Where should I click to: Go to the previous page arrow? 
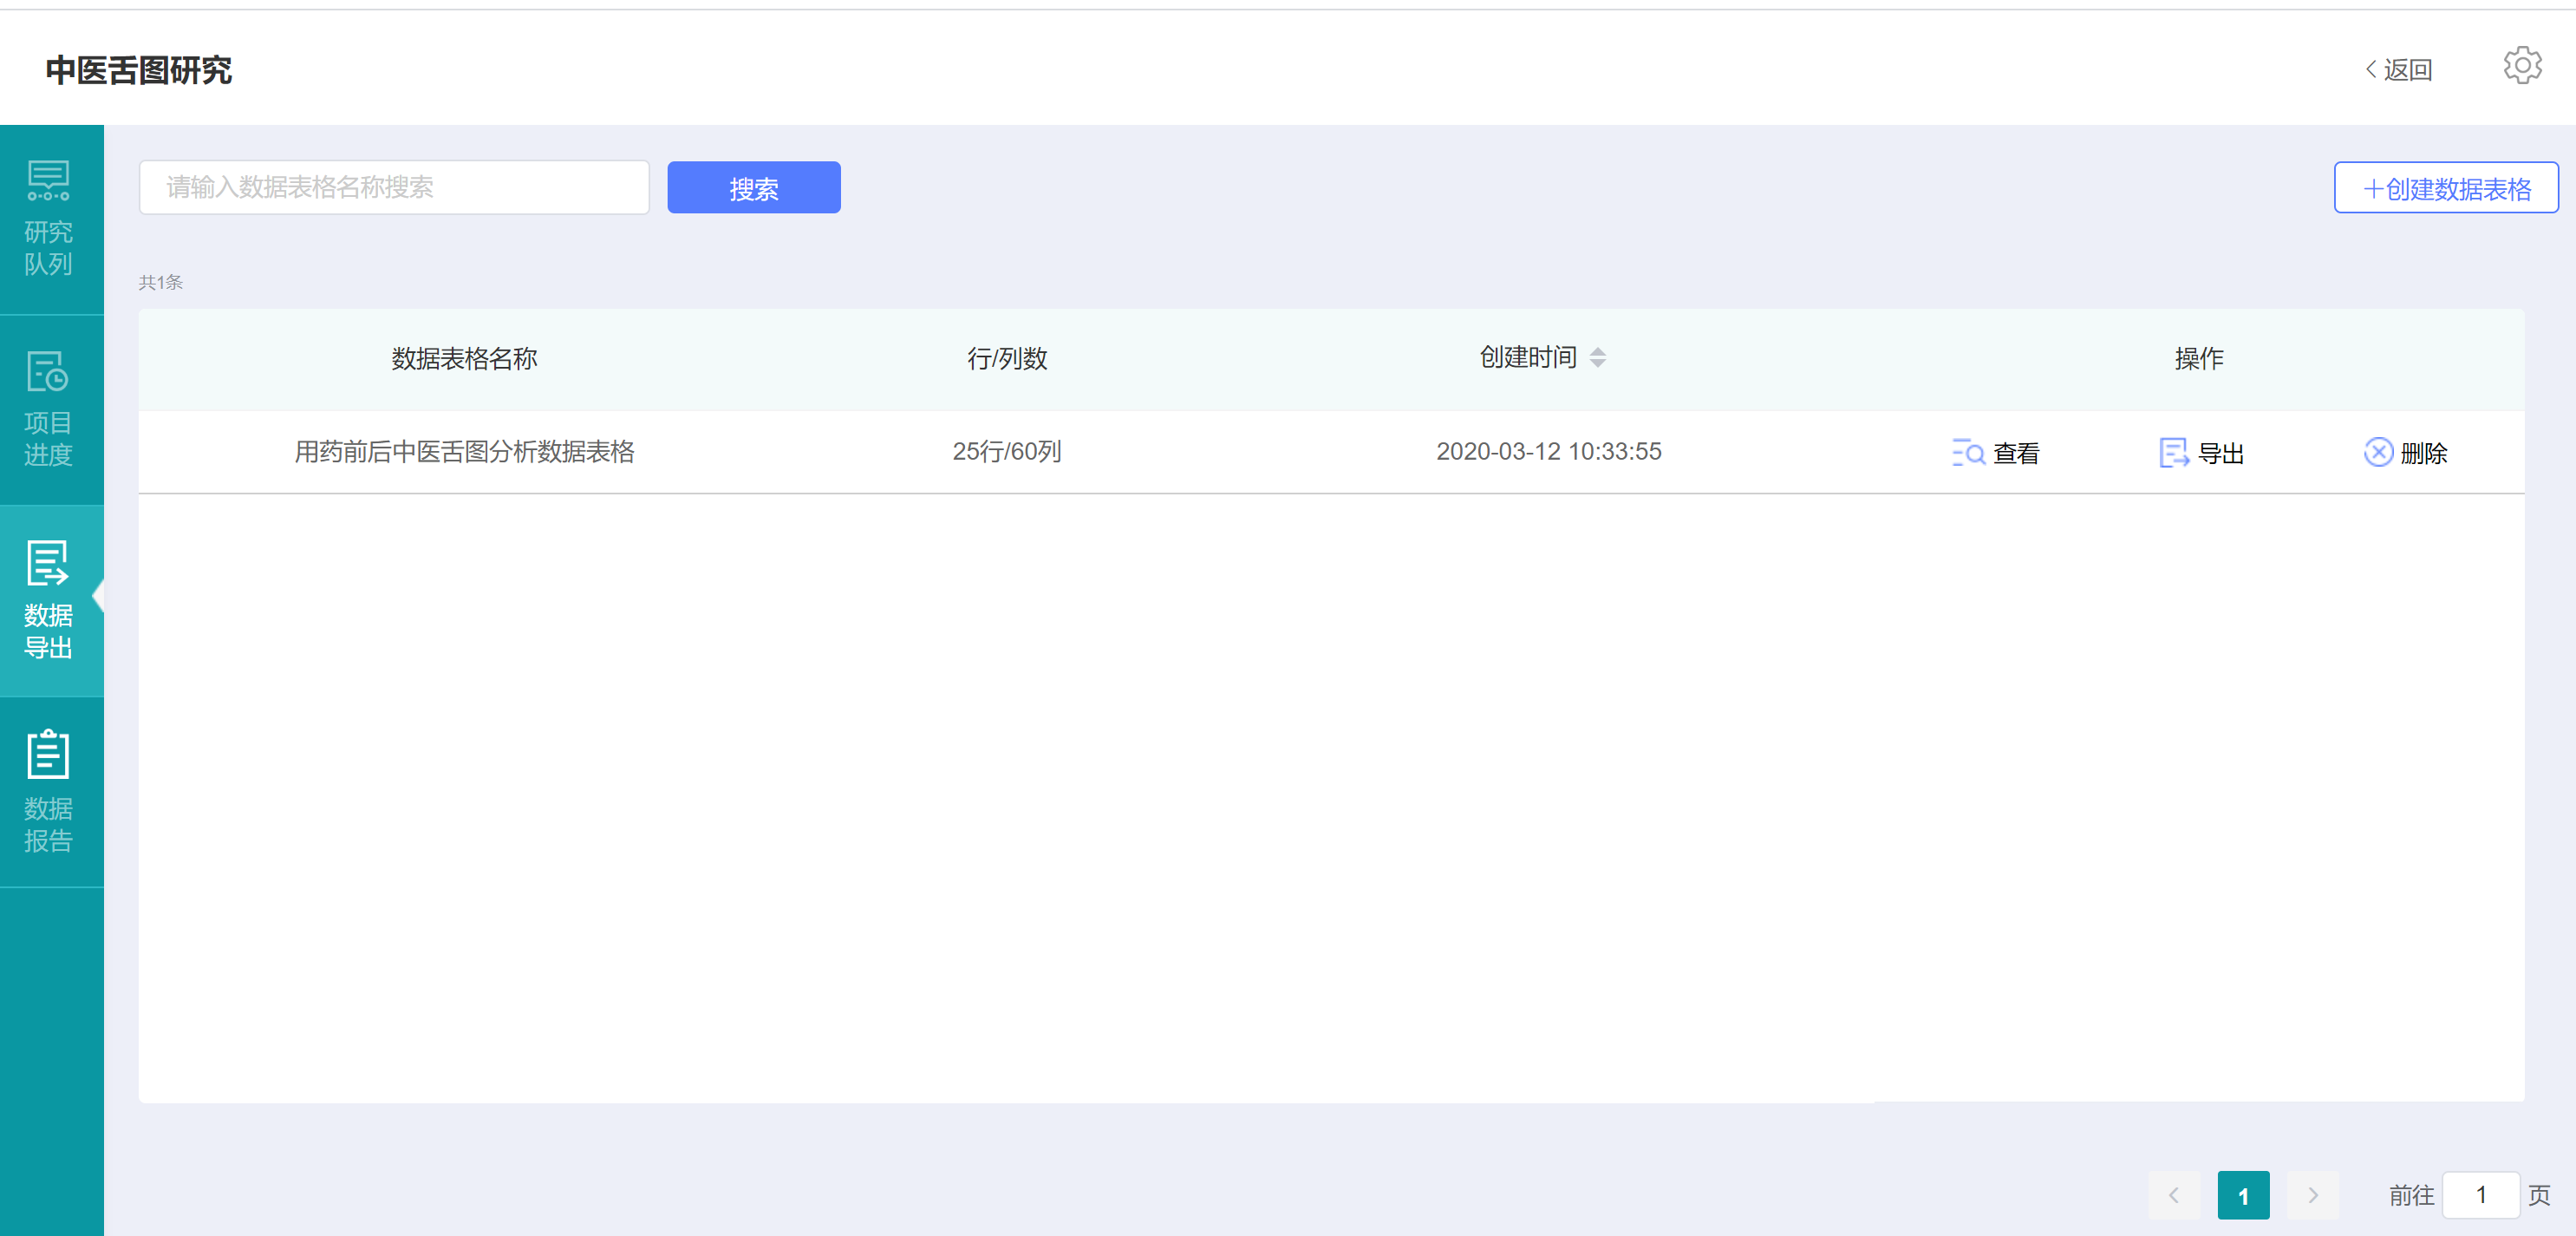(2173, 1195)
